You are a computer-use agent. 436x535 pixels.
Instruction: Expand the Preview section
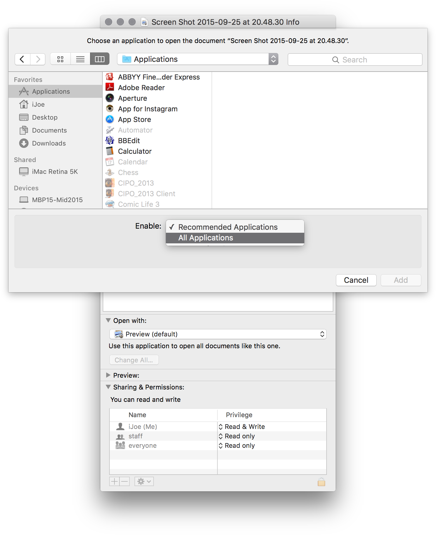click(x=108, y=375)
